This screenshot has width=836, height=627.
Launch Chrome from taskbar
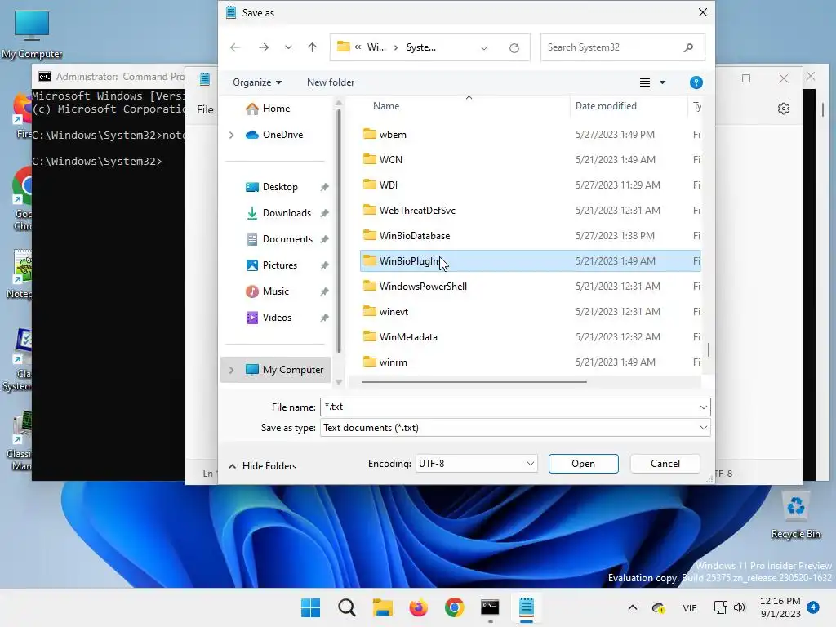(454, 607)
